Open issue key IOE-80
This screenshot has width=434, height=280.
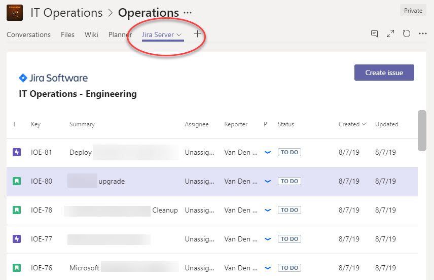42,181
